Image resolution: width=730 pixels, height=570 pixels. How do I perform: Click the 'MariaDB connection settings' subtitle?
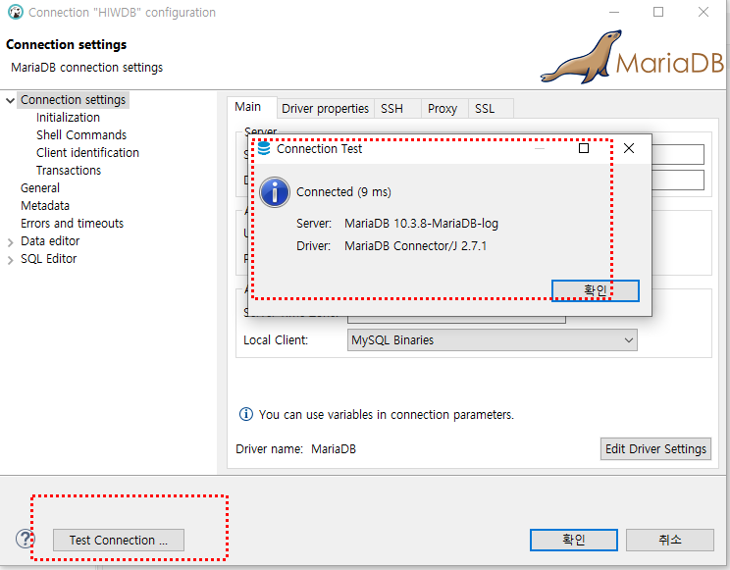[87, 68]
